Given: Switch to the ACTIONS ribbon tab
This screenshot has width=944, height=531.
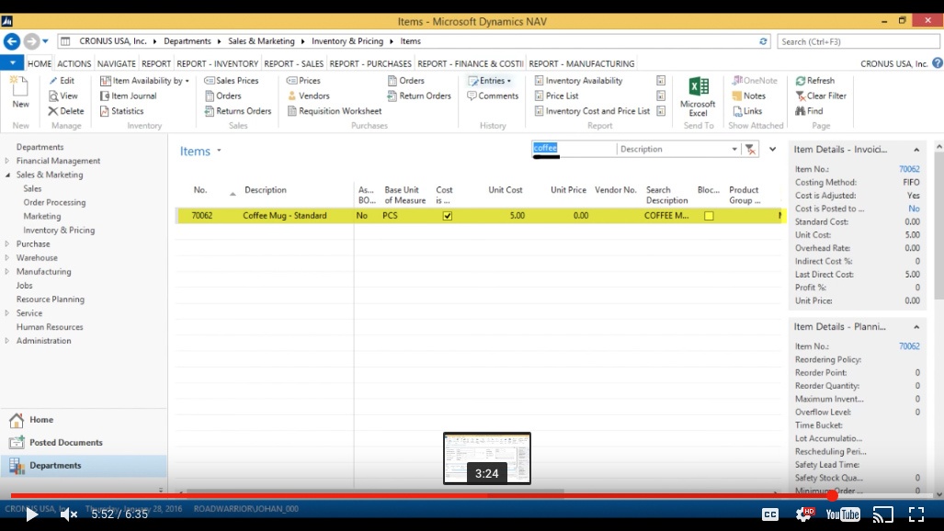Looking at the screenshot, I should (74, 63).
